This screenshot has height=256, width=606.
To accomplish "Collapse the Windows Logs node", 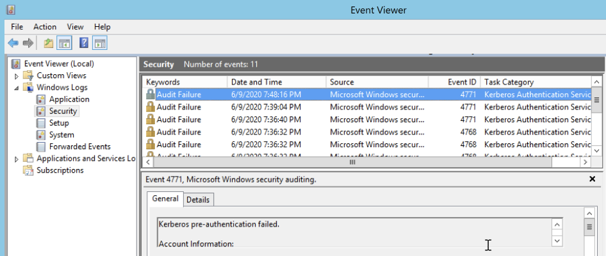I will (17, 88).
